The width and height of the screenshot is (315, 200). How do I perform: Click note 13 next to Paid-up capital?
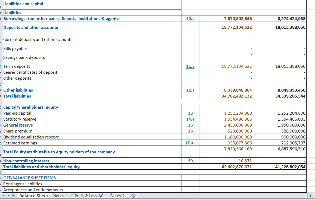(190, 113)
